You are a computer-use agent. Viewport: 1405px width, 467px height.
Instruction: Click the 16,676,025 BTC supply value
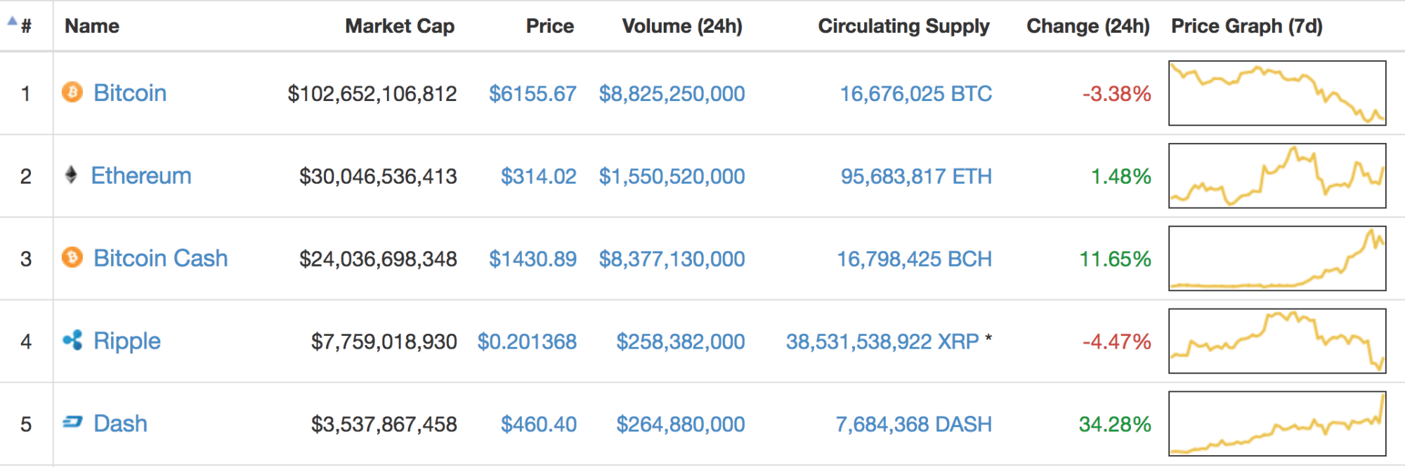pos(917,93)
